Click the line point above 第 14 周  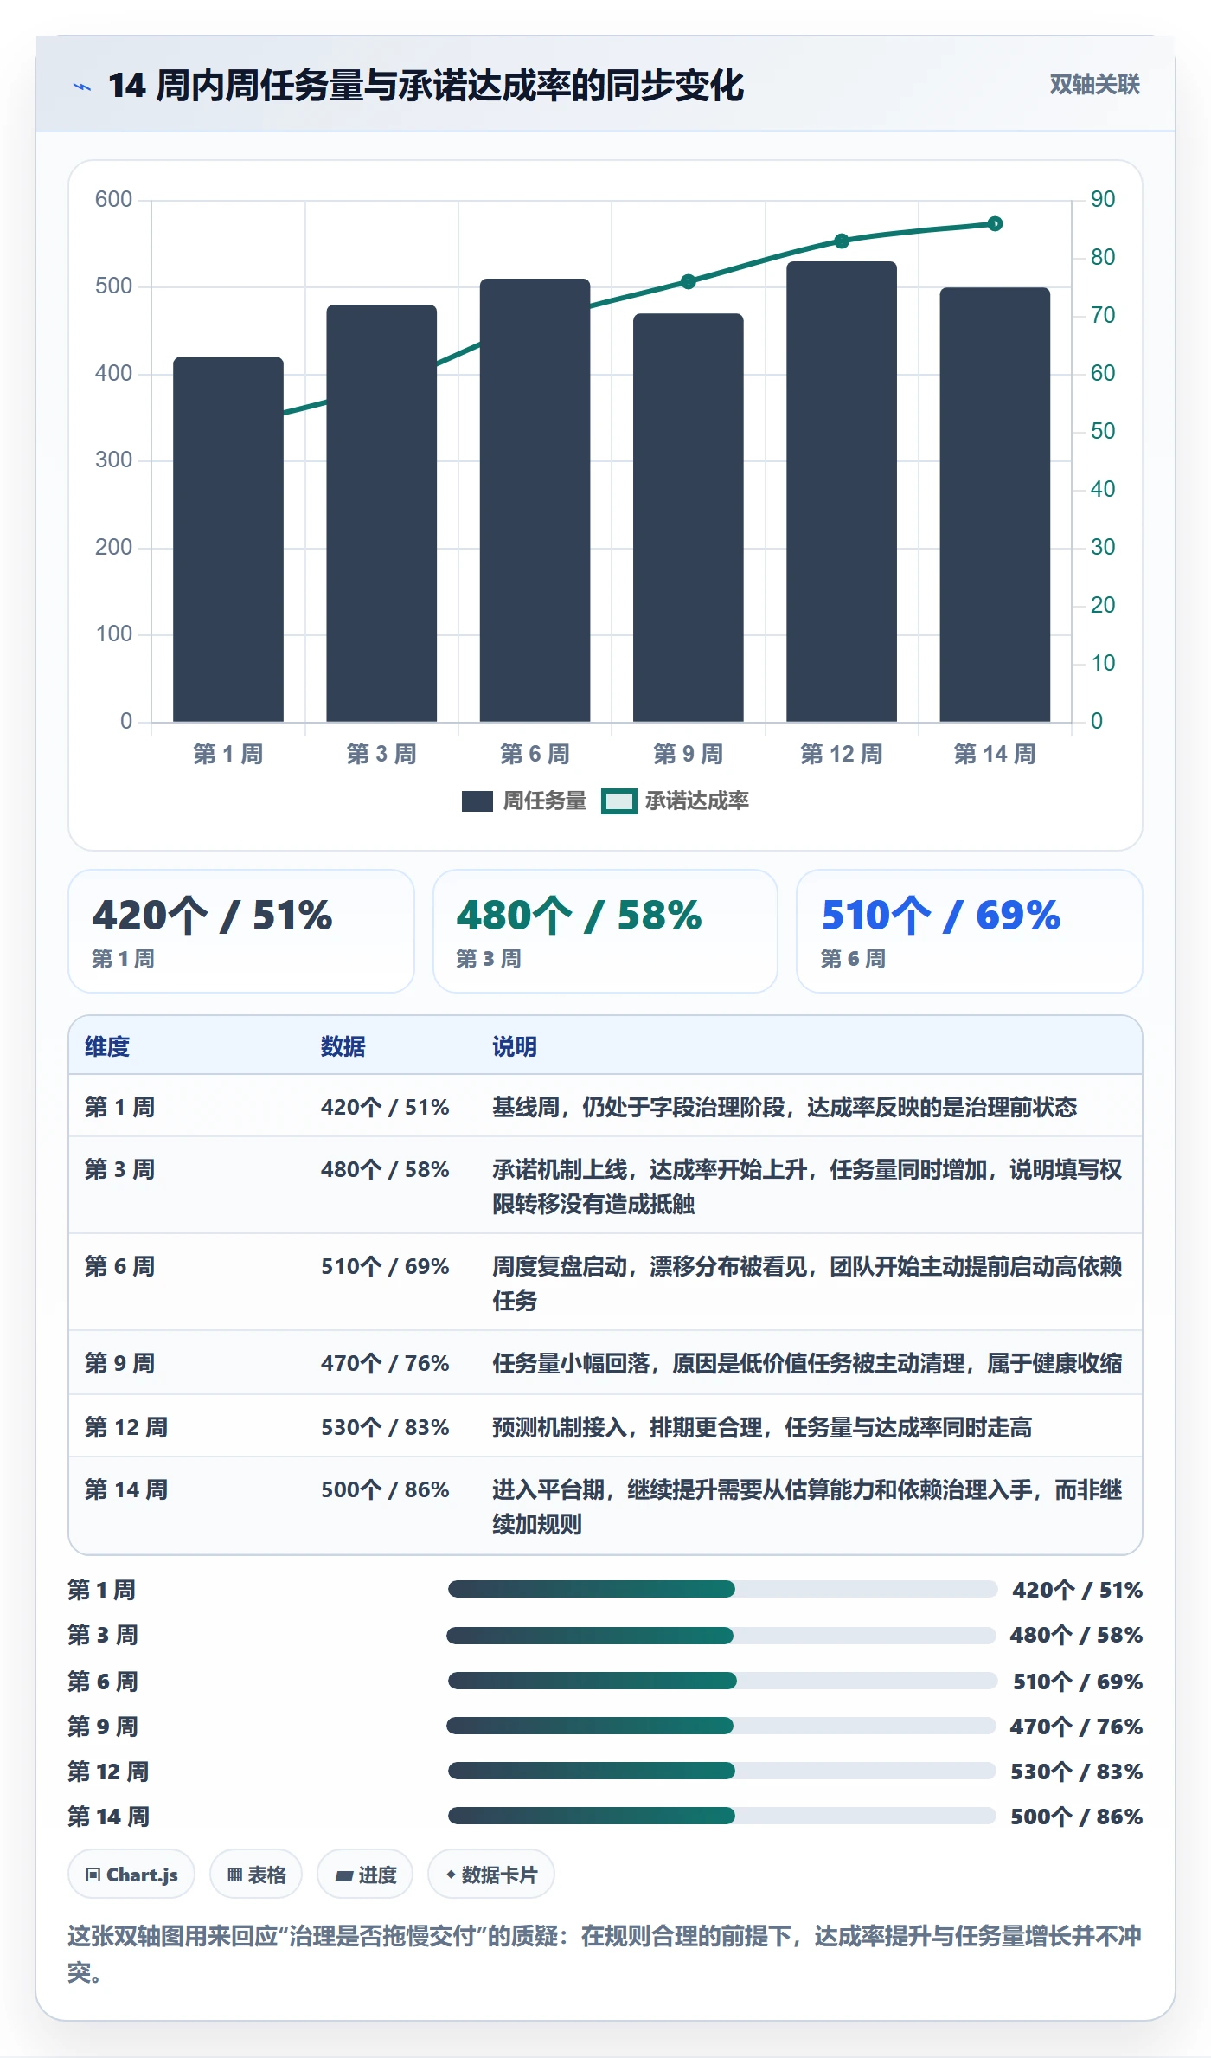pyautogui.click(x=995, y=223)
